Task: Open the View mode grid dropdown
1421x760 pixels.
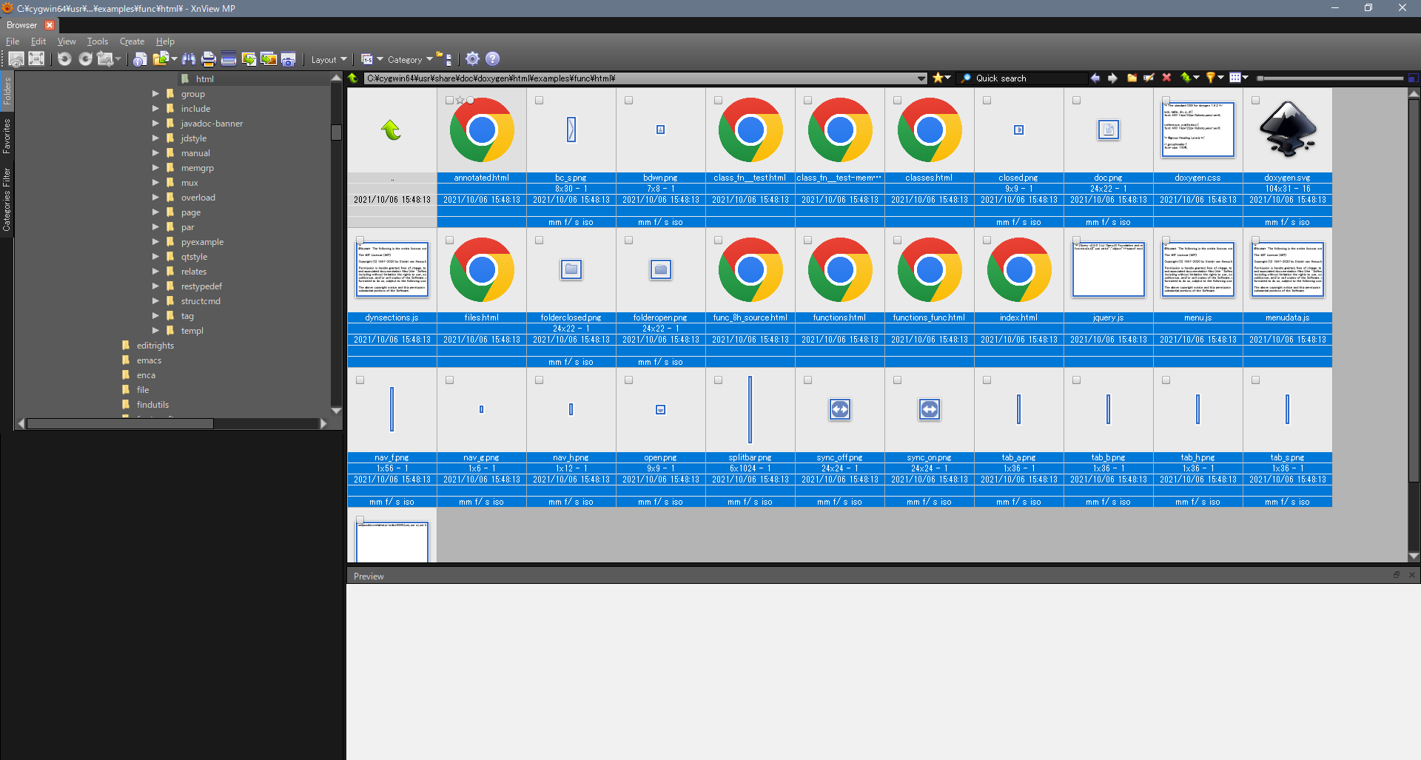Action: [1239, 78]
